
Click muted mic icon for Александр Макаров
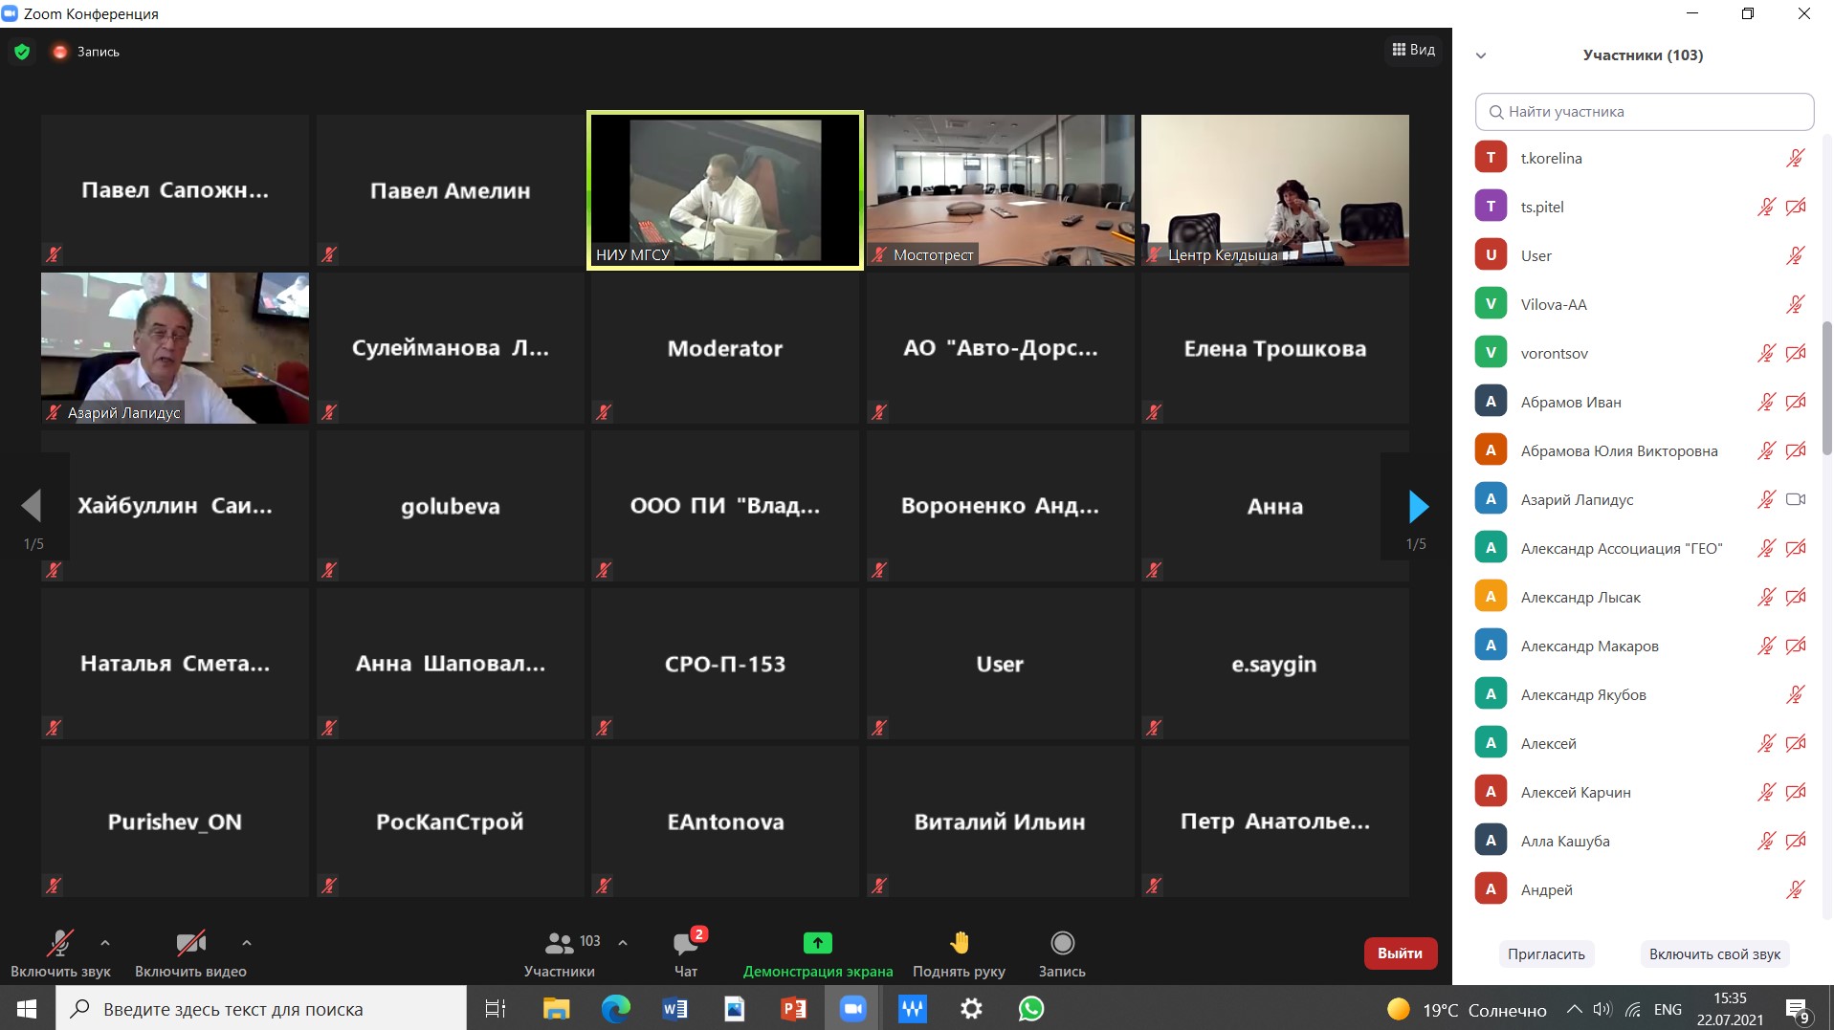click(1766, 646)
